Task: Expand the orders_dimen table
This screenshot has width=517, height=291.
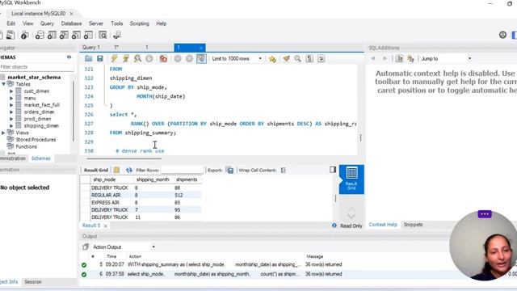Action: 11,112
